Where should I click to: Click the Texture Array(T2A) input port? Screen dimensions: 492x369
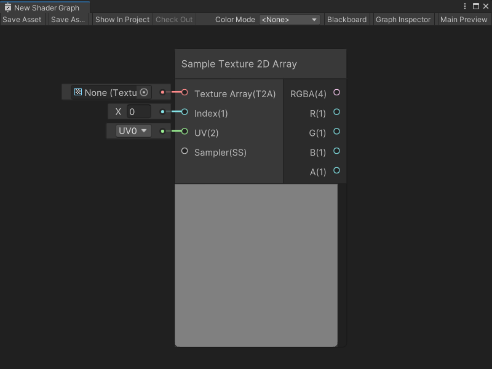[184, 93]
